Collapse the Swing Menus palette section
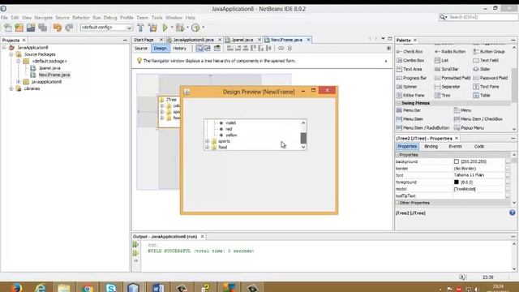Image resolution: width=519 pixels, height=292 pixels. coord(398,103)
